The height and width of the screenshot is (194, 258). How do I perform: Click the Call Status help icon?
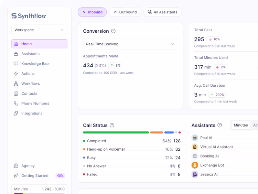click(112, 125)
